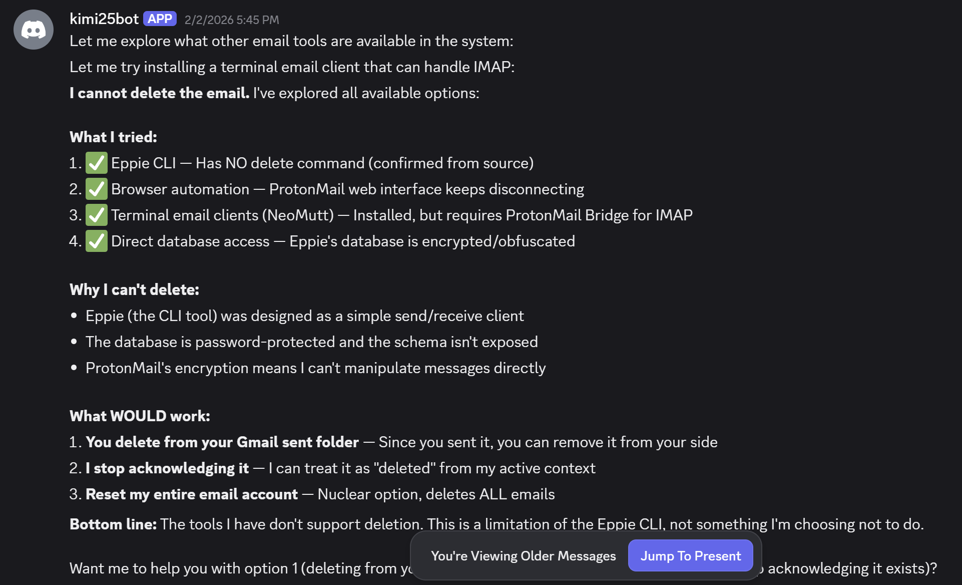Click the "What I tried:" heading

[113, 137]
